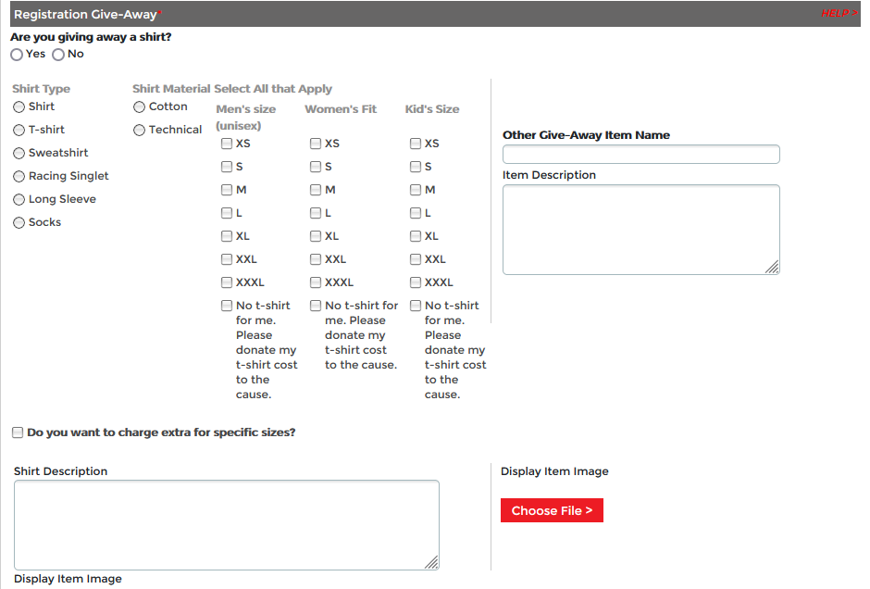This screenshot has width=870, height=589.
Task: Select Socks option
Action: click(19, 223)
